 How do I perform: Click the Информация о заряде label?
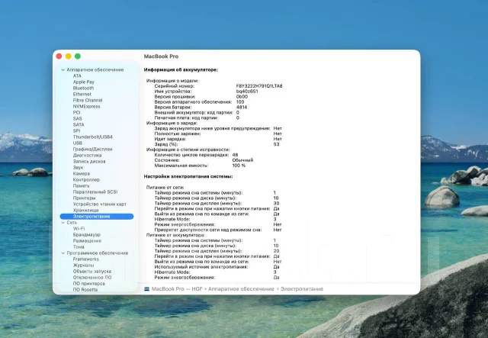click(172, 123)
